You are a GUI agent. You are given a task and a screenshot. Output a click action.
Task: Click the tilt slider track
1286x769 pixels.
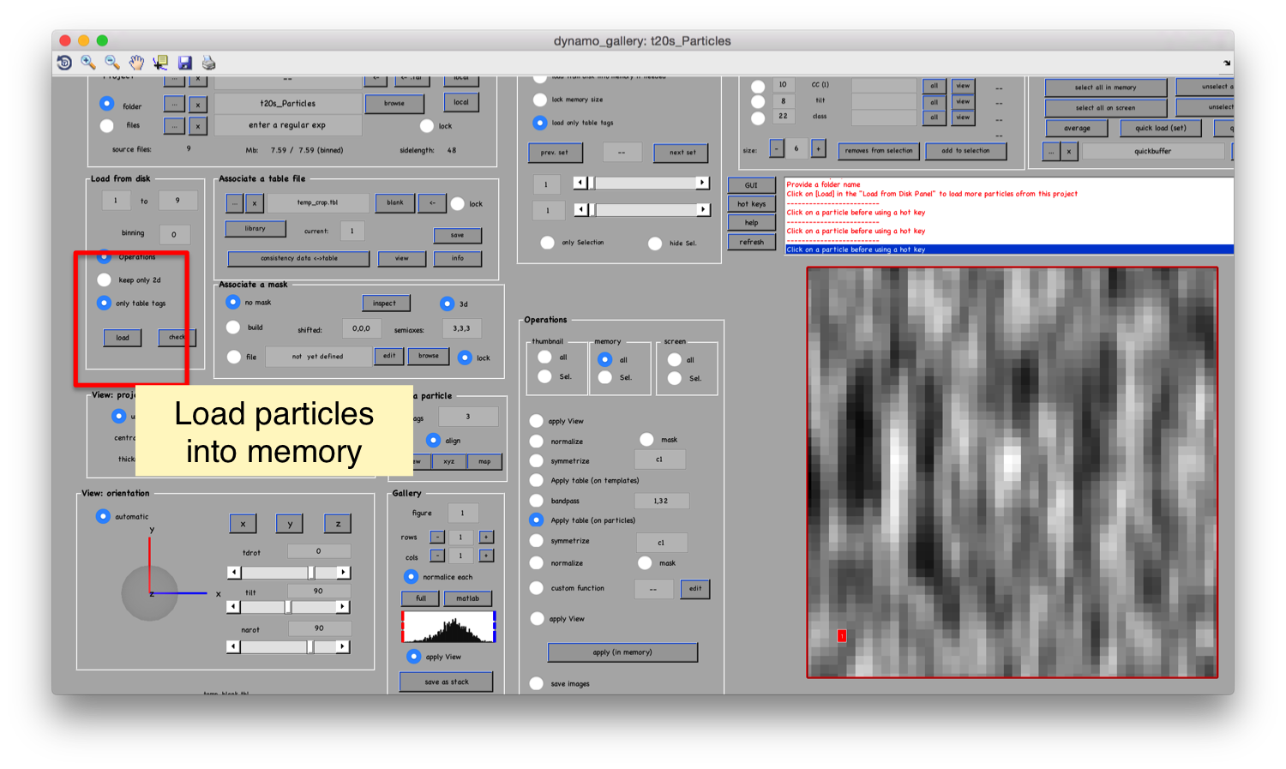[288, 607]
